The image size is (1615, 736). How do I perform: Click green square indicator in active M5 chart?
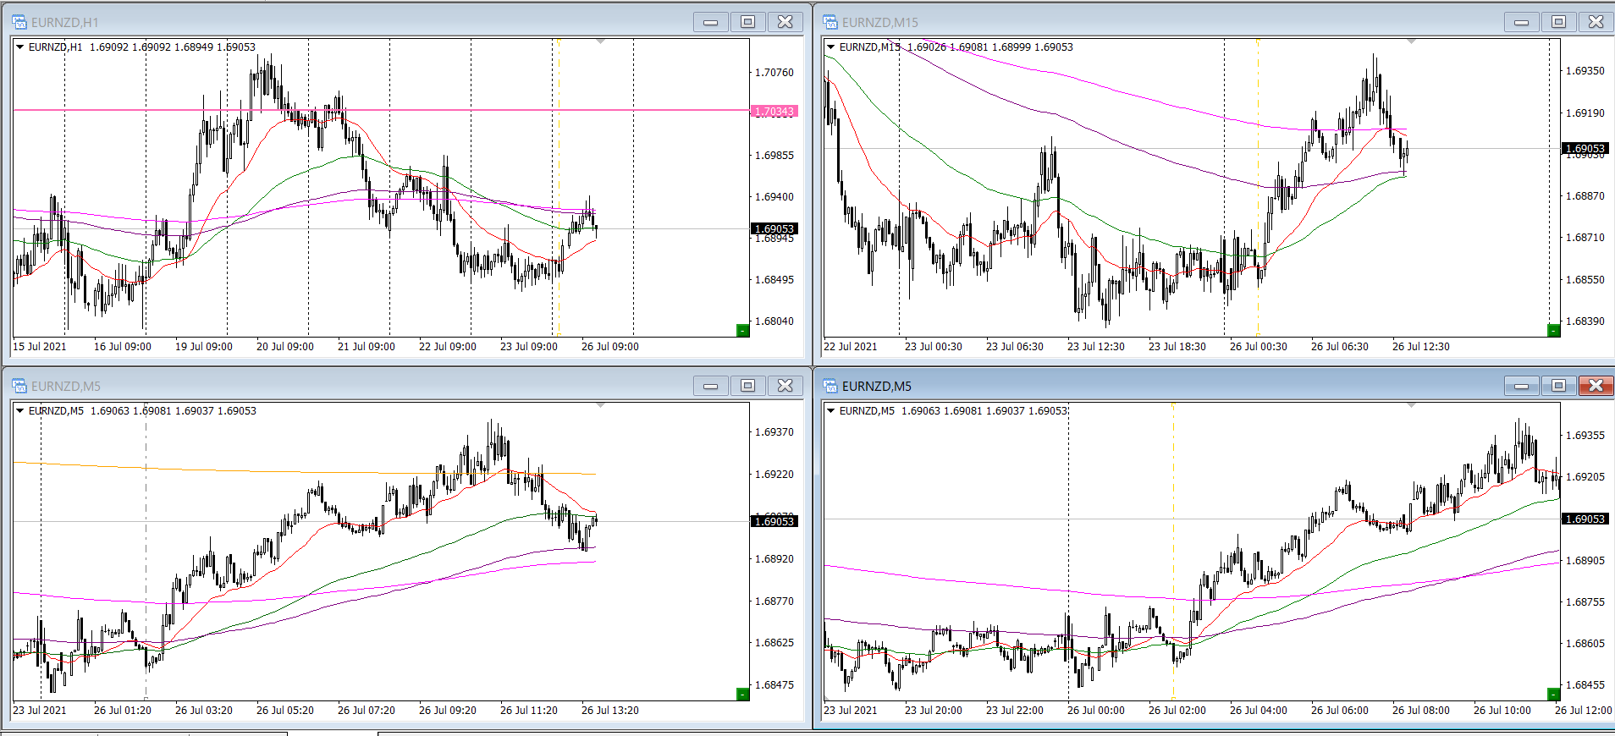click(1553, 694)
